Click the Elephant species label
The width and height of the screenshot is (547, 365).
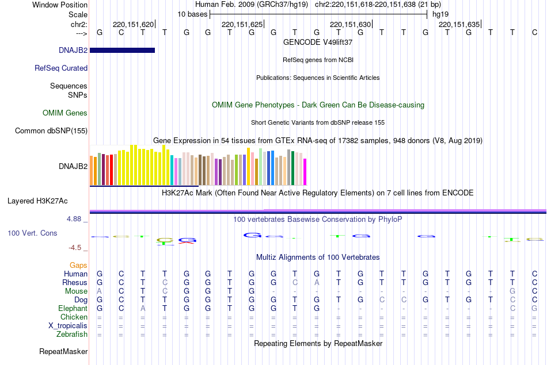(73, 309)
